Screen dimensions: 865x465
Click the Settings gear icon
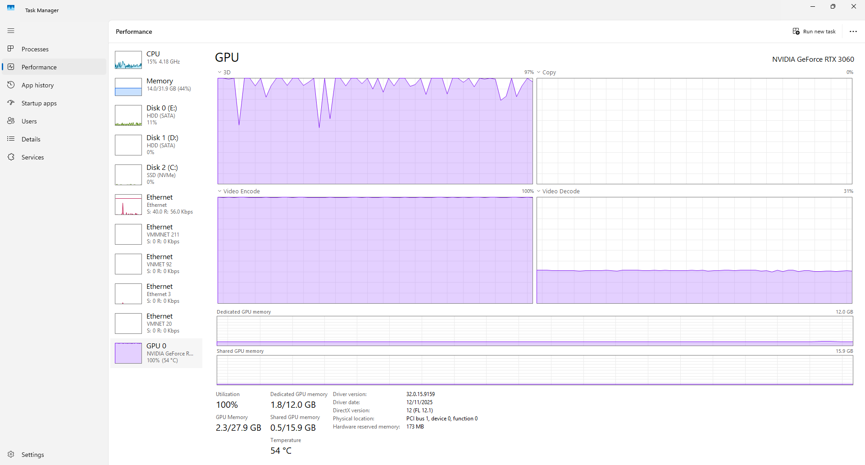pyautogui.click(x=11, y=454)
